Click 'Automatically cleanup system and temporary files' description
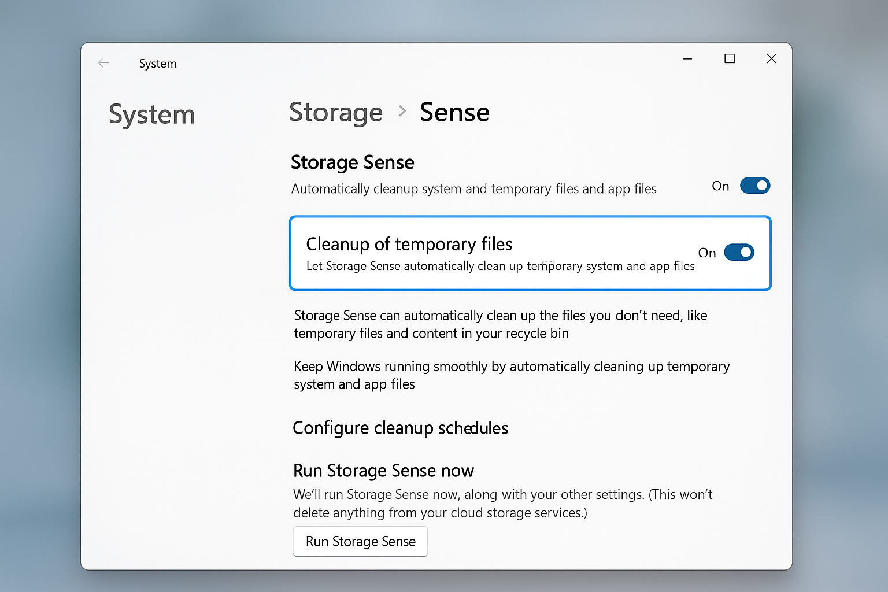This screenshot has width=888, height=592. [473, 189]
